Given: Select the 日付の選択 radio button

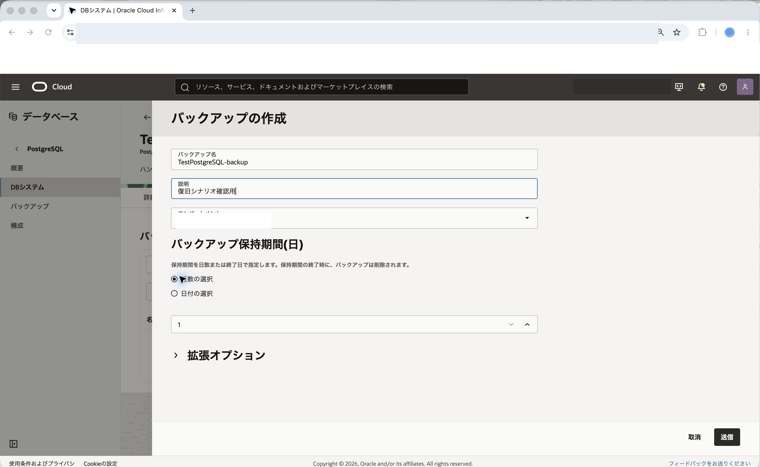Looking at the screenshot, I should (174, 293).
